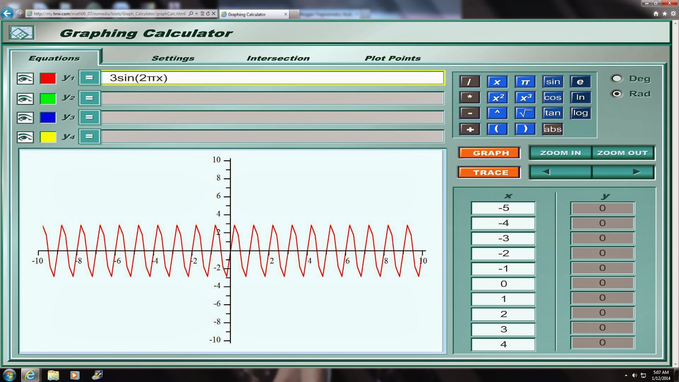Insert the sin function
Screen dimensions: 679x382
click(553, 81)
